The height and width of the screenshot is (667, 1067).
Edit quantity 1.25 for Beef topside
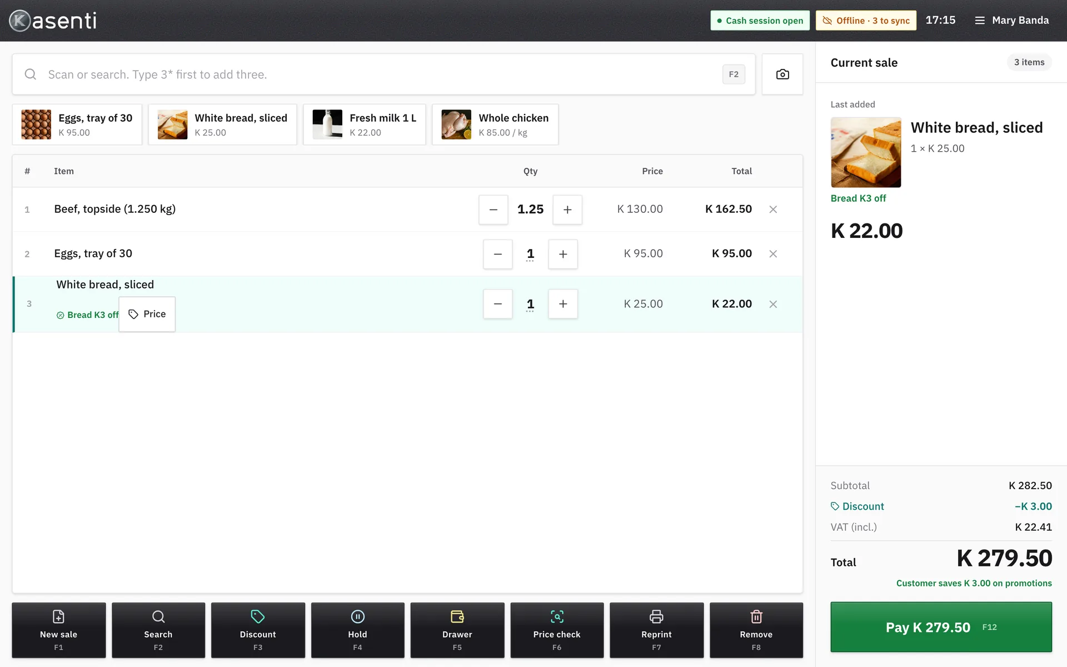click(x=530, y=210)
